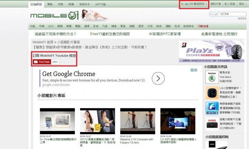
Task: Click the Mobile01 logo
Action: (x=55, y=16)
